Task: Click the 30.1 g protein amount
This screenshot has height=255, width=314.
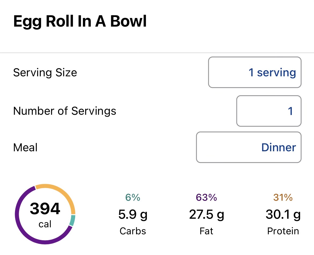Action: 283,214
